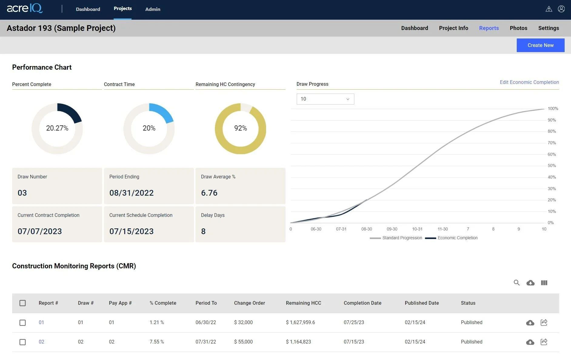The image size is (571, 358).
Task: Select the Reports tab
Action: click(x=489, y=28)
